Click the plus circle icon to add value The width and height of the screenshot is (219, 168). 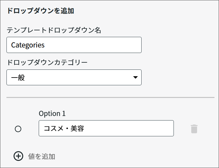18,156
